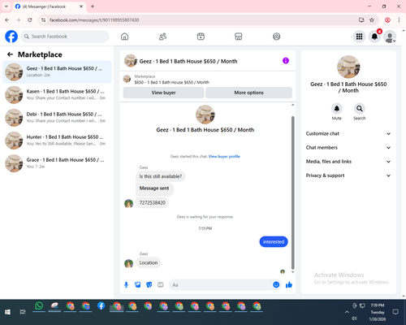Open Windows notification center icon
The image size is (406, 325).
click(x=395, y=312)
